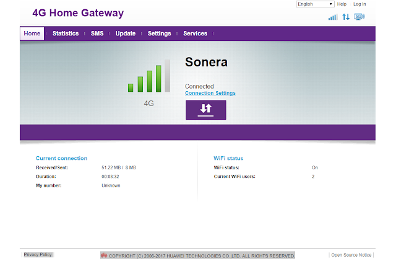The image size is (396, 276).
Task: Switch to the Update tab
Action: 125,33
